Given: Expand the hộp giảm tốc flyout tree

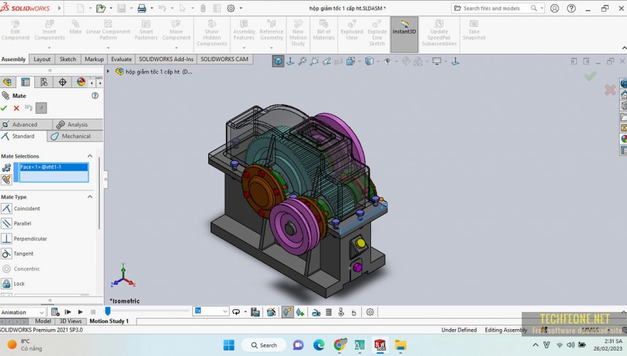Looking at the screenshot, I should [x=108, y=72].
